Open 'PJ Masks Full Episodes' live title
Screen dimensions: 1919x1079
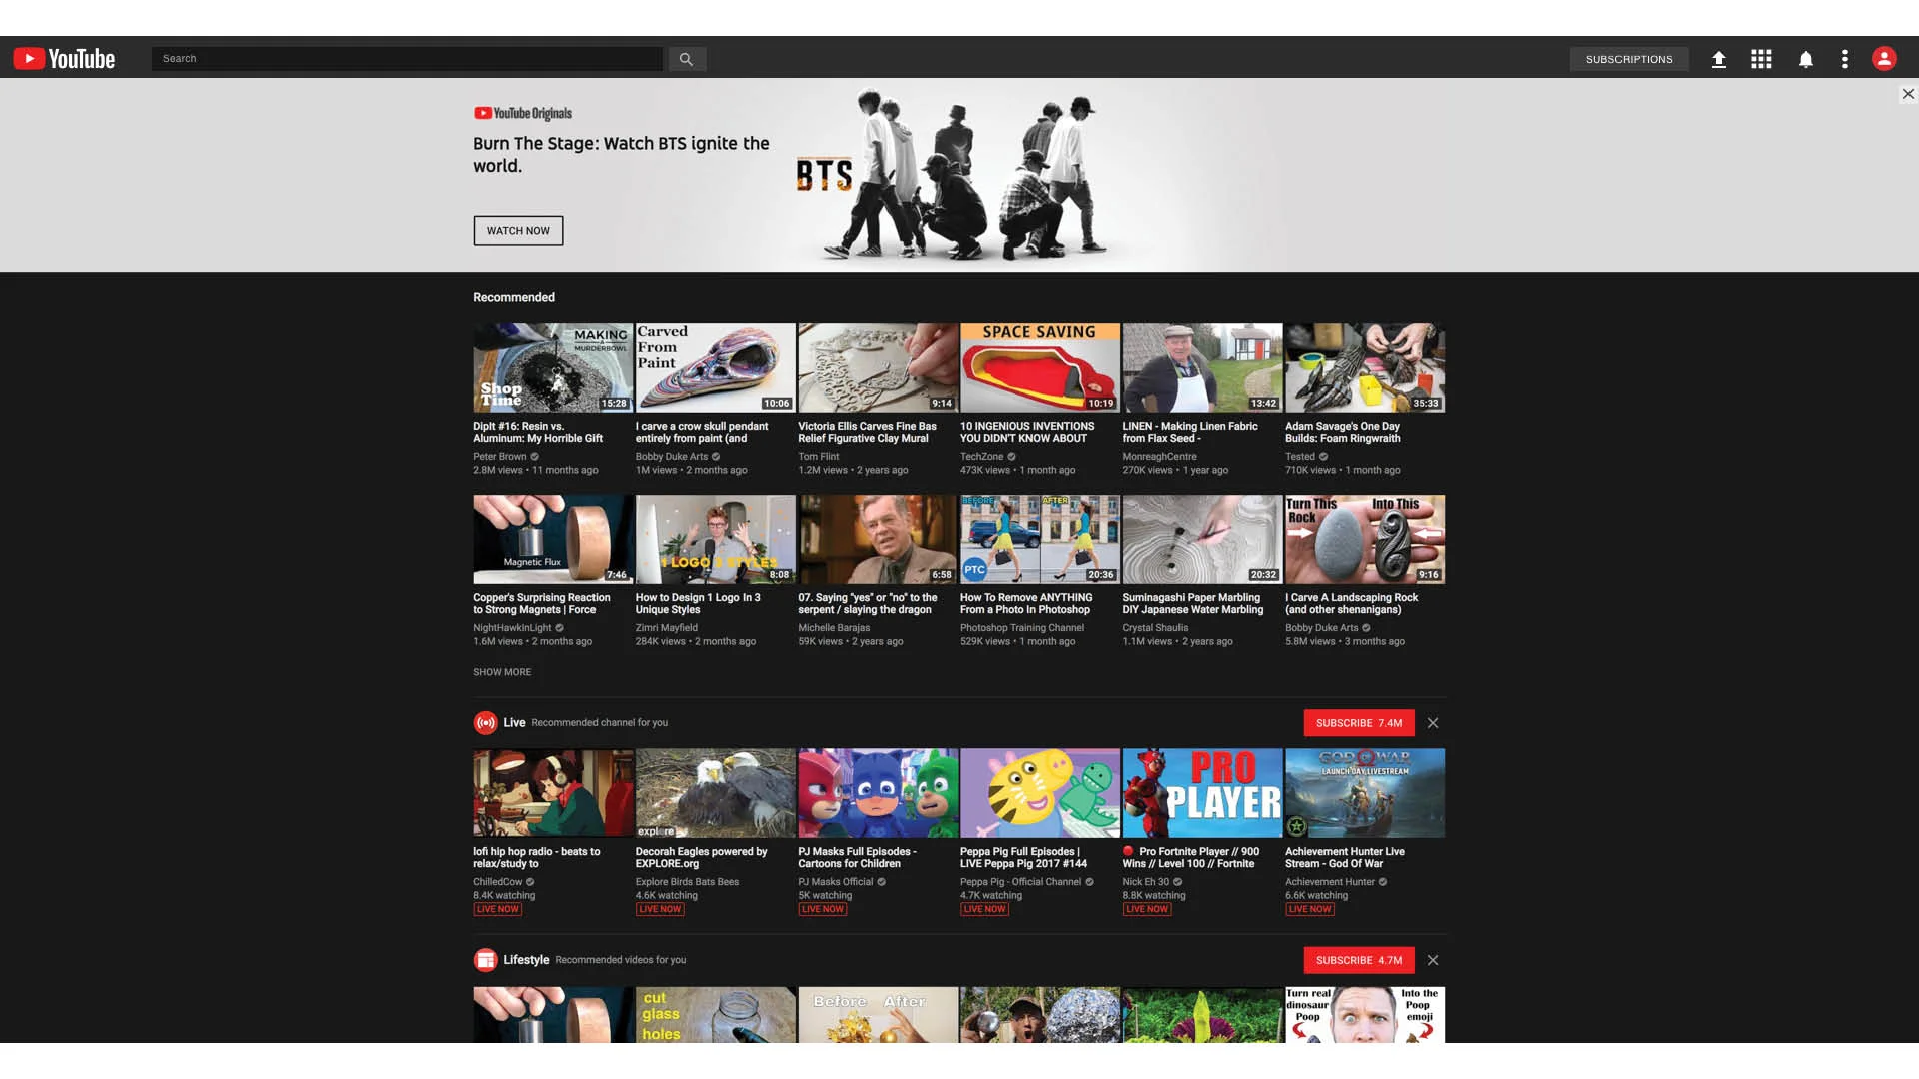pyautogui.click(x=857, y=857)
